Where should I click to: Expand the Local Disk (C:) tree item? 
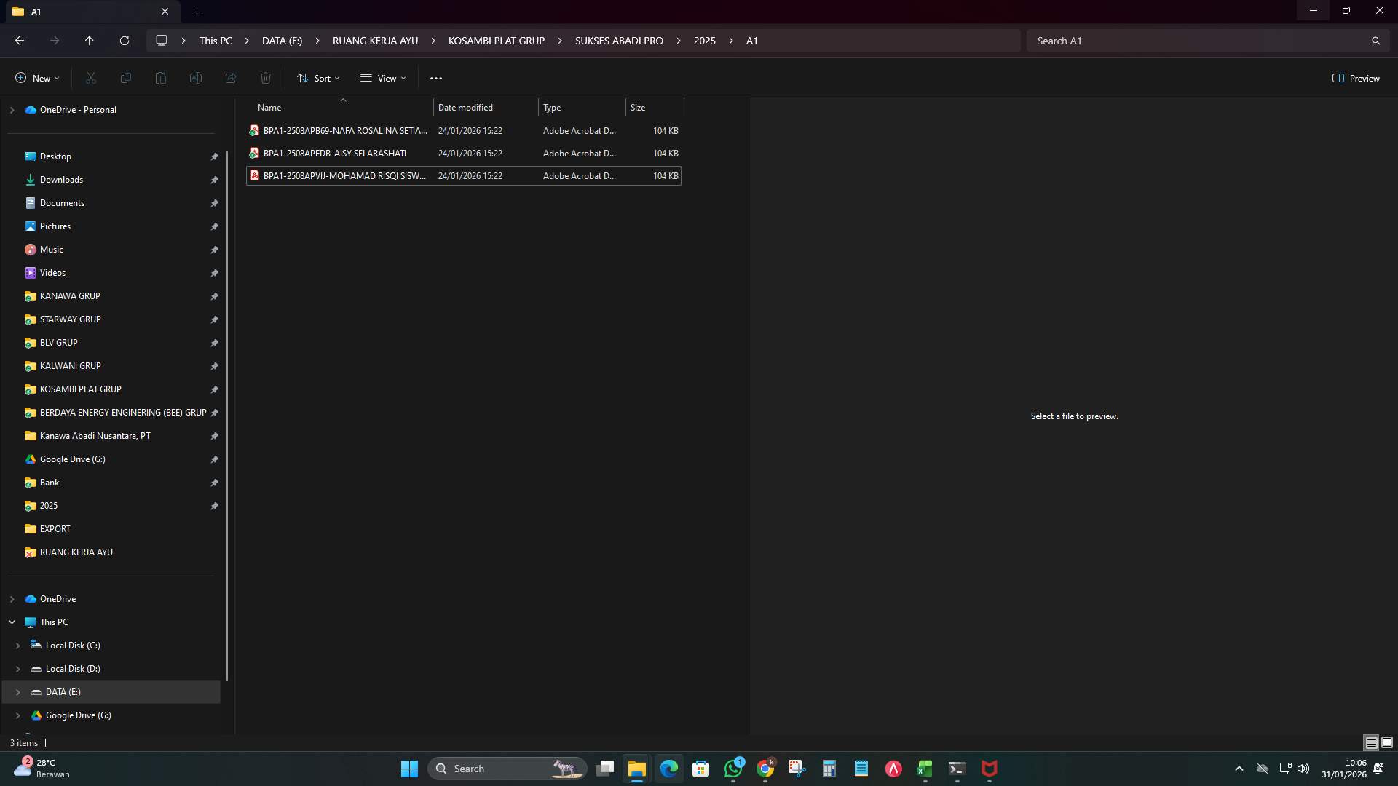(x=17, y=645)
